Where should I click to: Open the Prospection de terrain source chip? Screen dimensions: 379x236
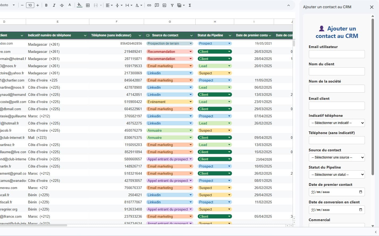pyautogui.click(x=170, y=44)
